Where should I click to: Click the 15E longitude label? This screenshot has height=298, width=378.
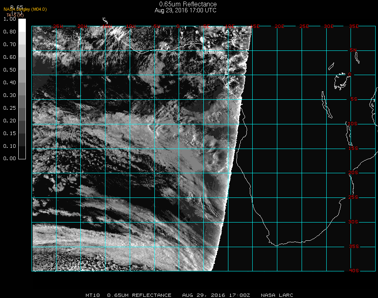click(x=255, y=26)
